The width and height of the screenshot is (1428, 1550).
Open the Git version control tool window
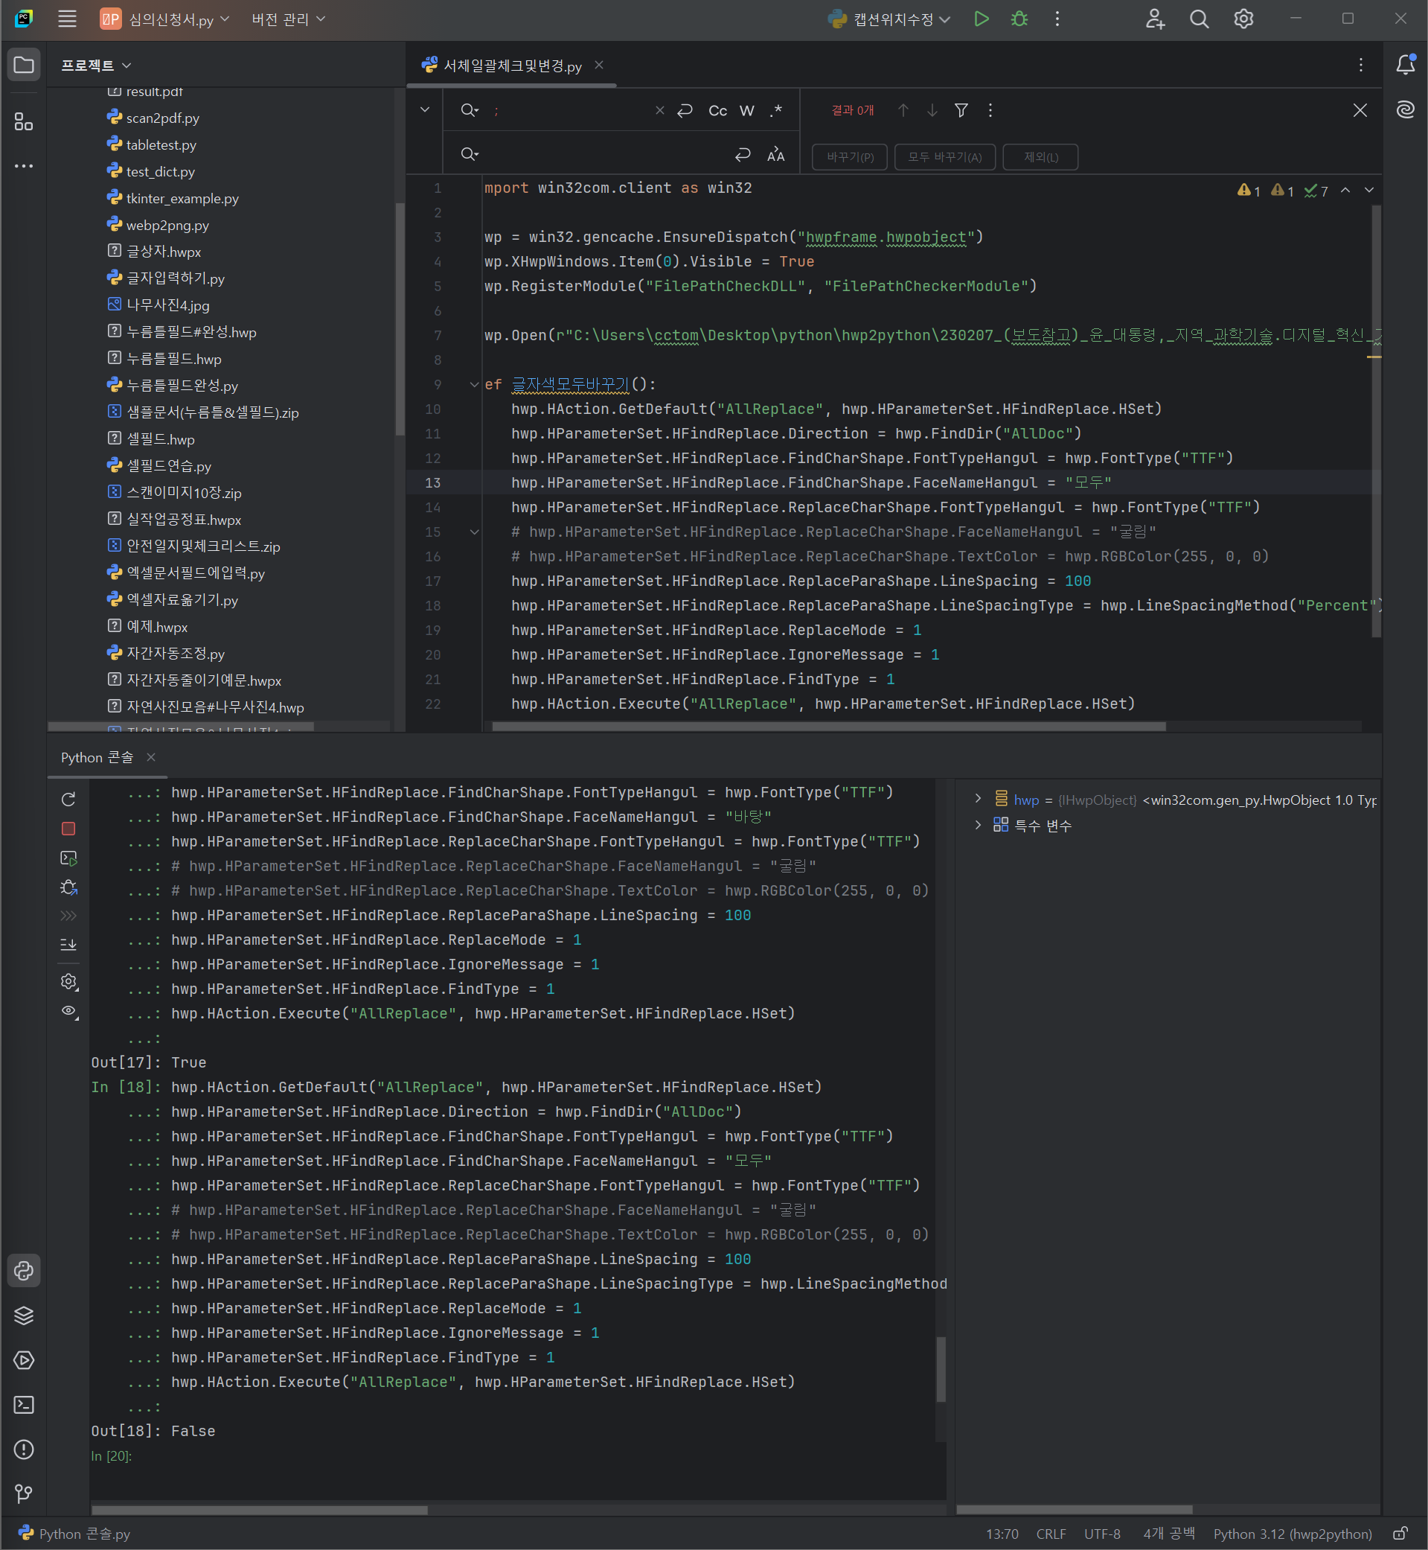click(24, 1493)
